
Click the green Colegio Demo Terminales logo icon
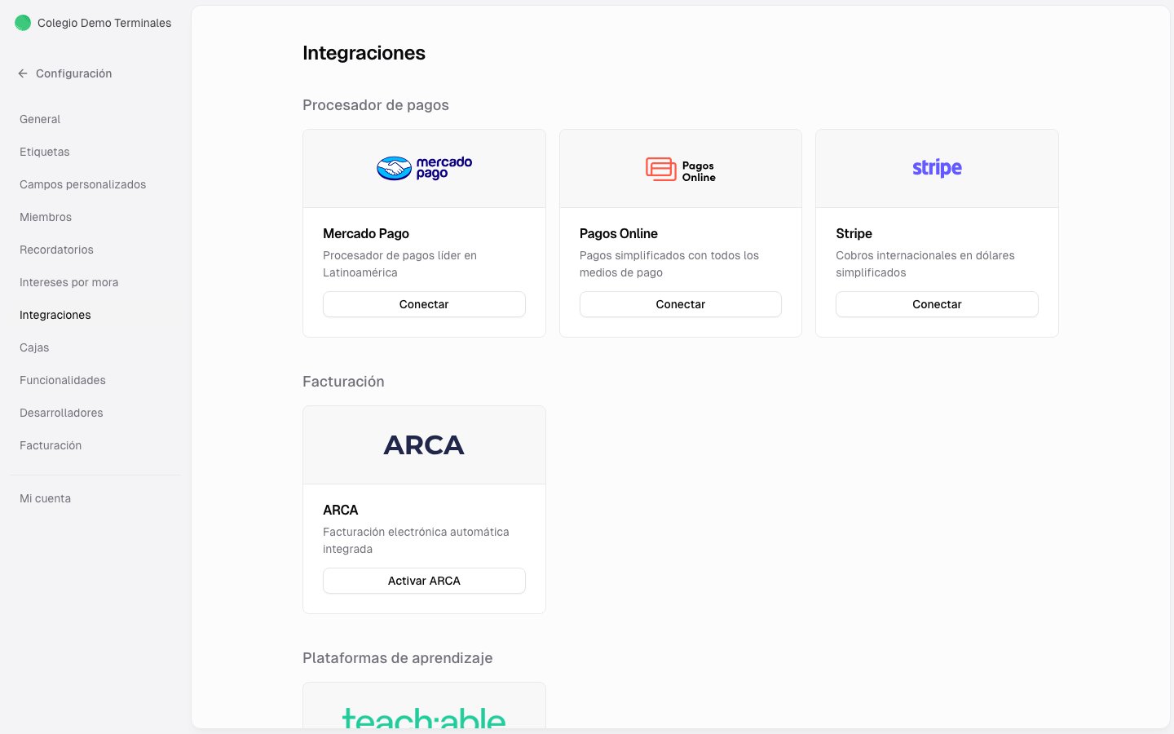pyautogui.click(x=23, y=23)
